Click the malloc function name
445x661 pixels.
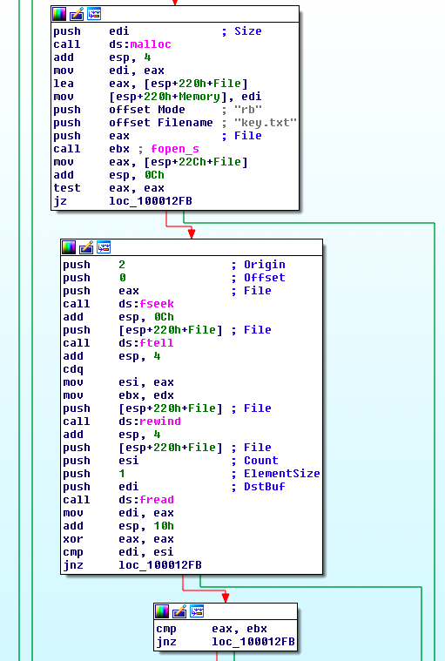coord(151,44)
